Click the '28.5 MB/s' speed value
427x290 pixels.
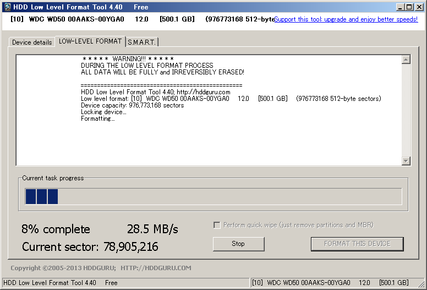[x=152, y=229]
